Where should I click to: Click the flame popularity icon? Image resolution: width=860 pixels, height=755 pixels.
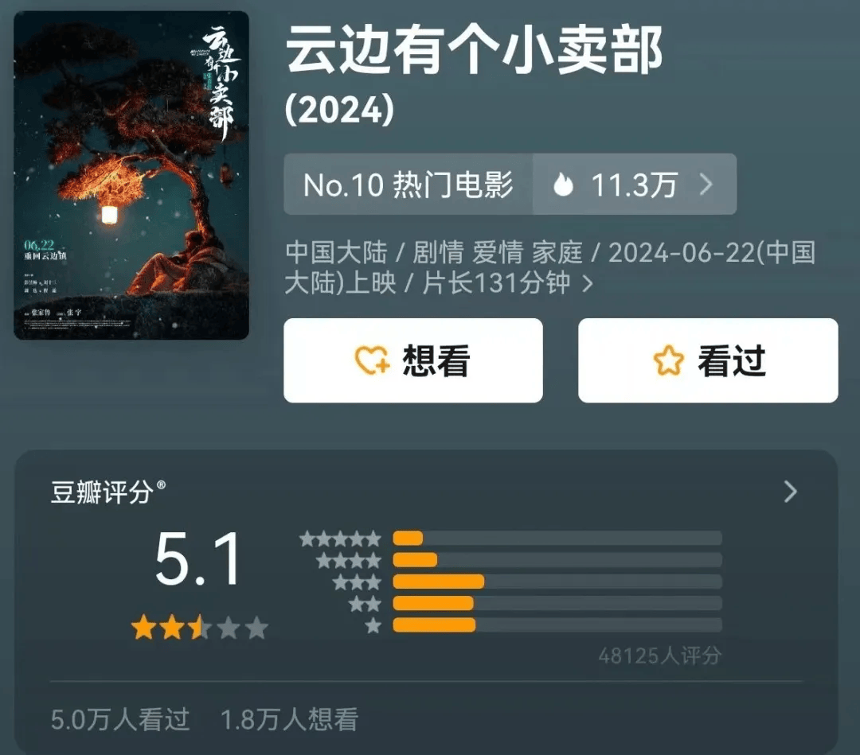click(563, 184)
